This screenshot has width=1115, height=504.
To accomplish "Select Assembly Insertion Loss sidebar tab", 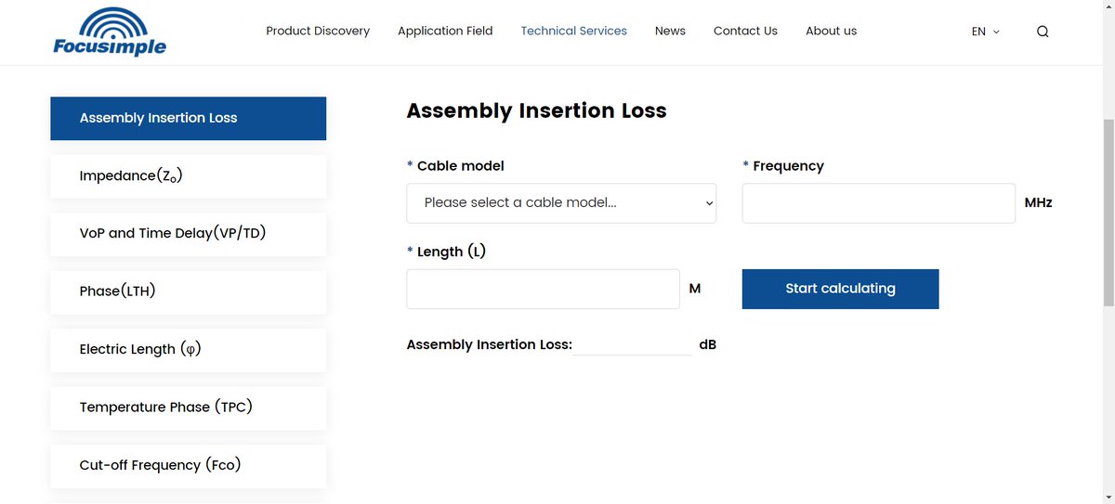I will (189, 118).
